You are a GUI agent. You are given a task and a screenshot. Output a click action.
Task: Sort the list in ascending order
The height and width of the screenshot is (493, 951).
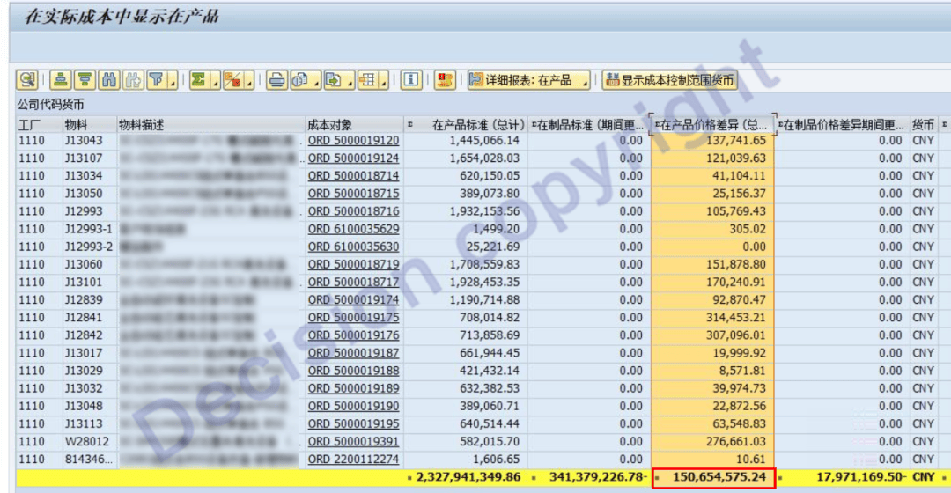click(60, 80)
